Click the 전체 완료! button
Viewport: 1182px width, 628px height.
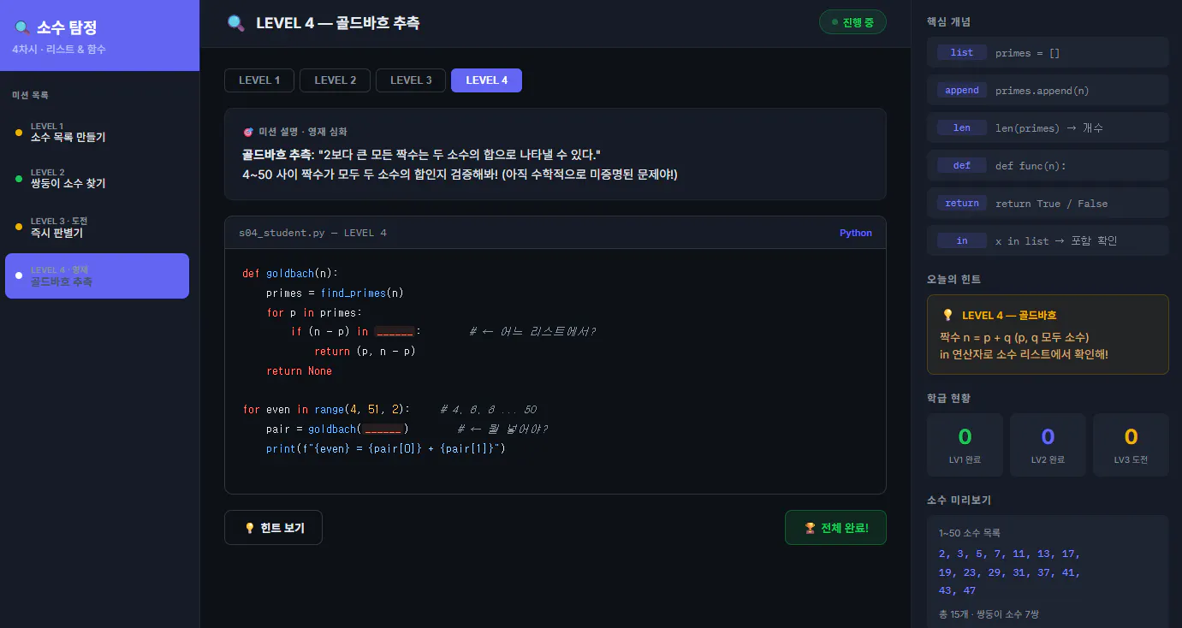(835, 528)
